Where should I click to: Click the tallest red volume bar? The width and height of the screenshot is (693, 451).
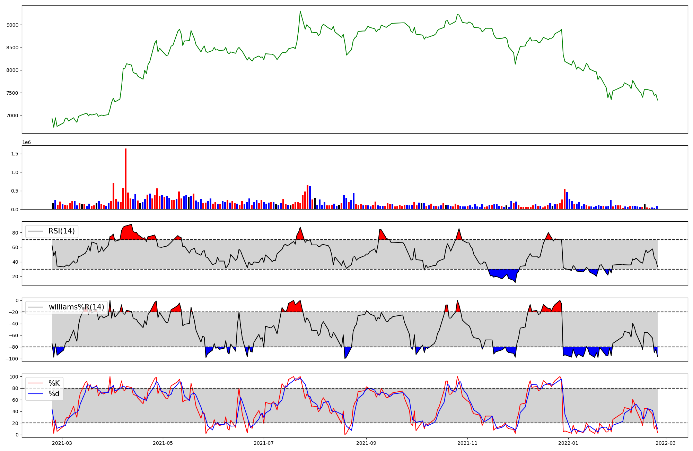coord(125,179)
